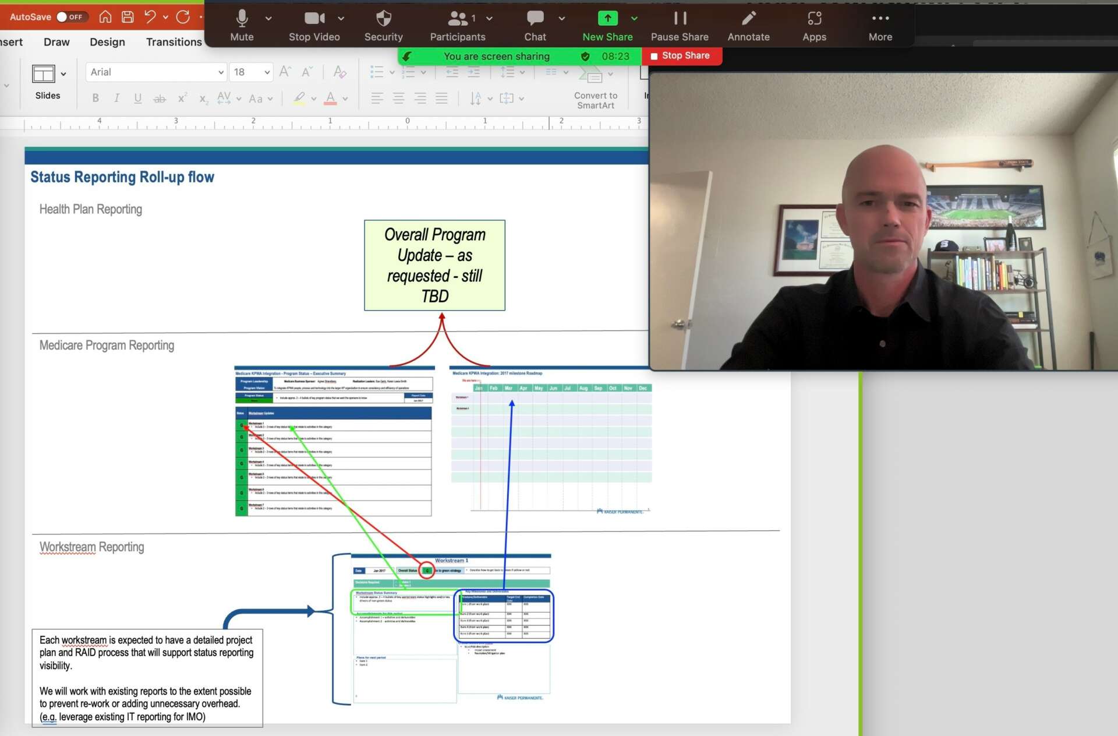Viewport: 1118px width, 736px height.
Task: Expand the Arial font name dropdown
Action: coord(221,72)
